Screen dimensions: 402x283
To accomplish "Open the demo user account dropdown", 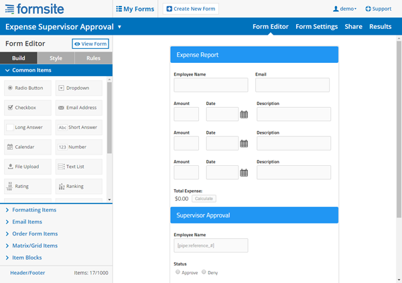I will pos(344,9).
